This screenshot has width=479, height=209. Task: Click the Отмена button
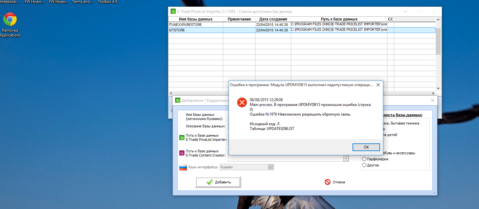click(x=335, y=182)
